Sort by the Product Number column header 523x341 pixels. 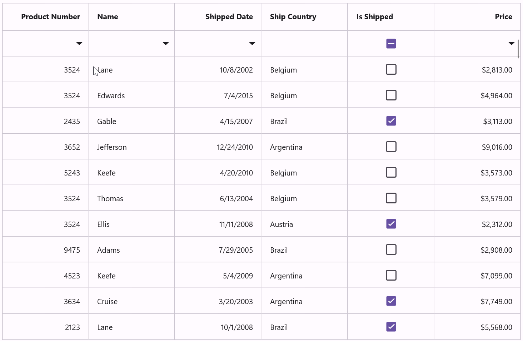[50, 16]
